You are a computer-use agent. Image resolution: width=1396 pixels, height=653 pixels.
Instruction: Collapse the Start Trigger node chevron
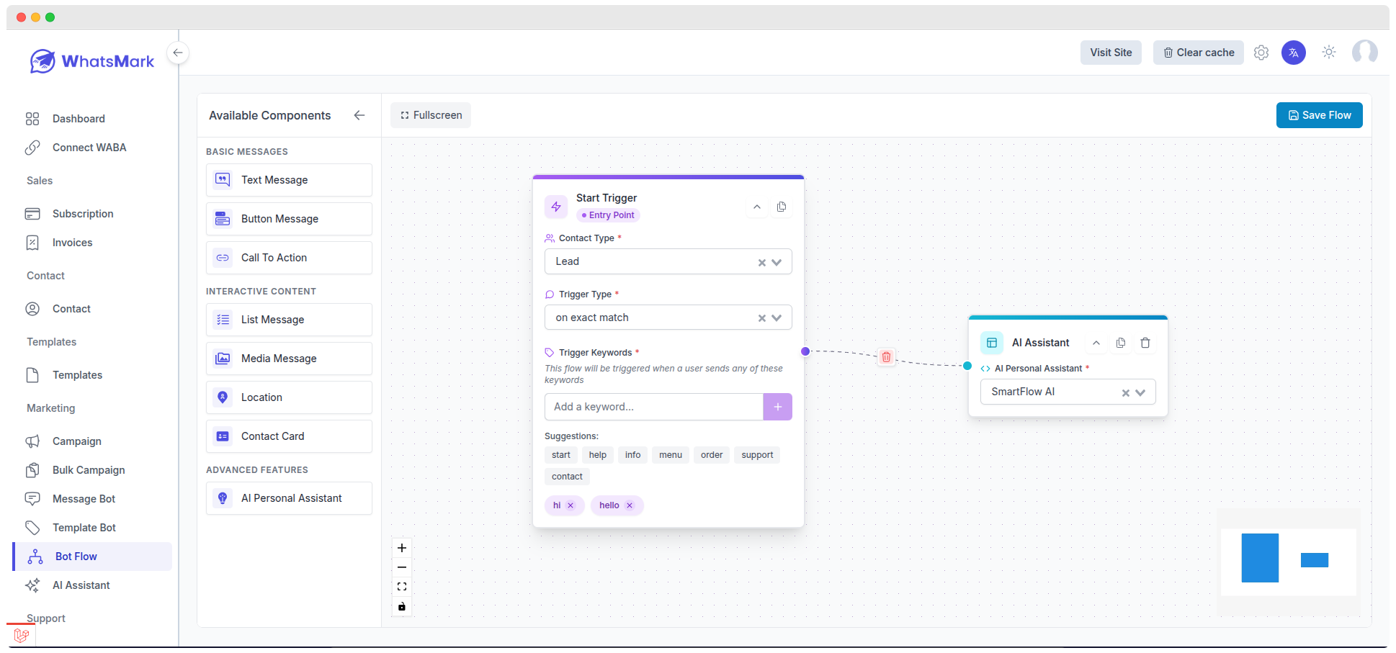757,207
